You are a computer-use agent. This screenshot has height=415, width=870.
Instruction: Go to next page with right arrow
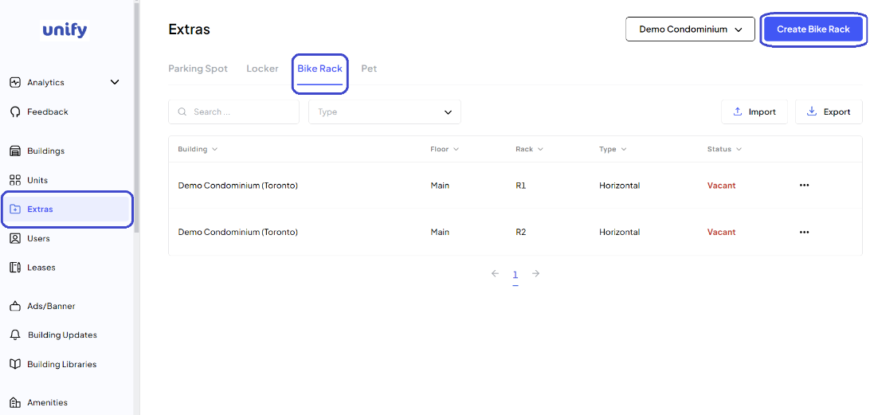pyautogui.click(x=535, y=273)
